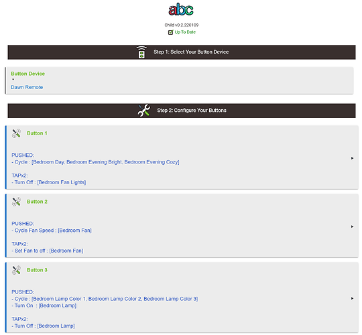Open the Dawn Remote device selection
Image resolution: width=362 pixels, height=335 pixels.
click(27, 87)
